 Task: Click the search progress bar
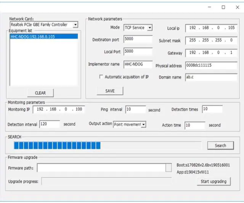(108, 145)
